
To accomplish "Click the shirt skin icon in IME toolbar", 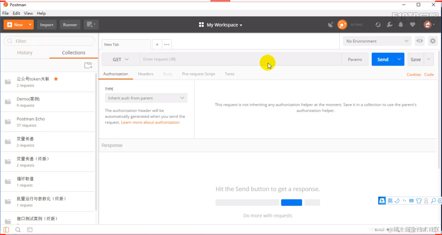I will (x=419, y=201).
